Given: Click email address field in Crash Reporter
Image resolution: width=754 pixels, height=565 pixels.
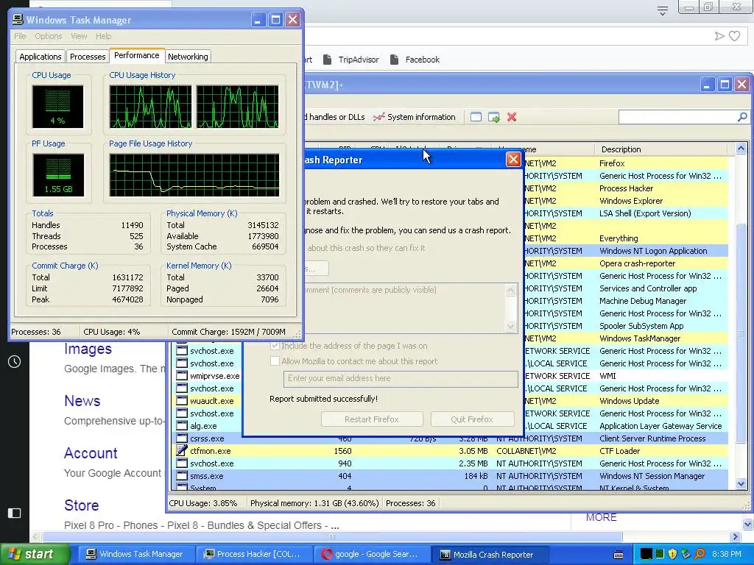Looking at the screenshot, I should [x=401, y=379].
